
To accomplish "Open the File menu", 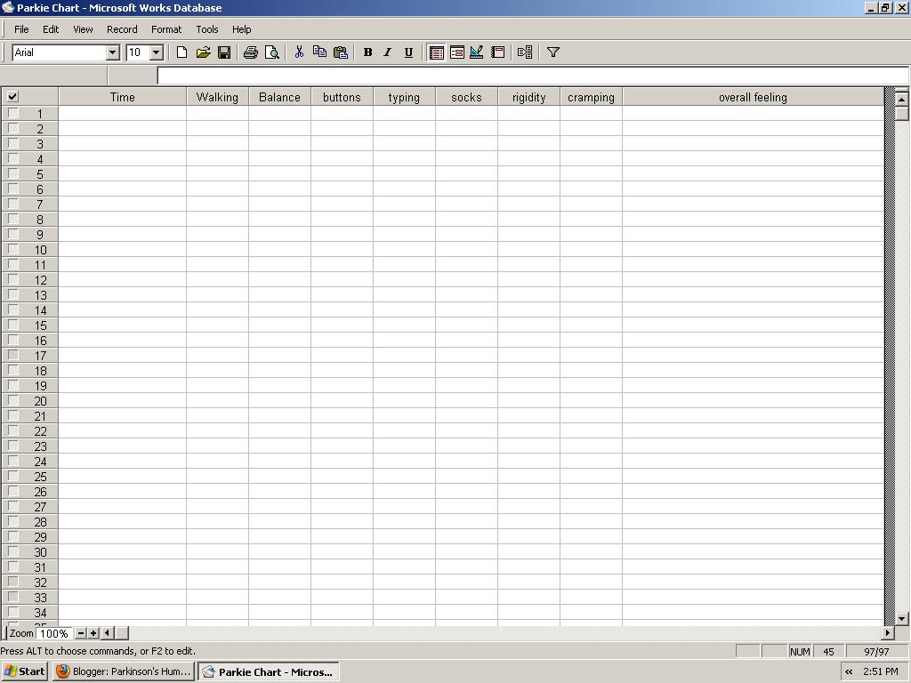I will click(21, 29).
